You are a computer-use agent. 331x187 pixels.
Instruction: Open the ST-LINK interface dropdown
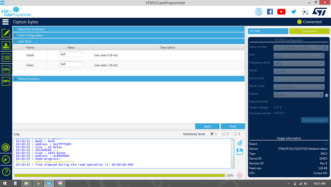[x=268, y=31]
